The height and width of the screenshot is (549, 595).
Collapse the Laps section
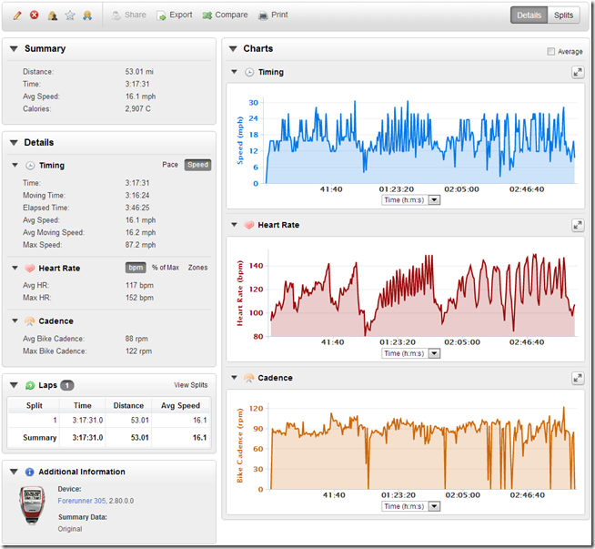coord(15,385)
